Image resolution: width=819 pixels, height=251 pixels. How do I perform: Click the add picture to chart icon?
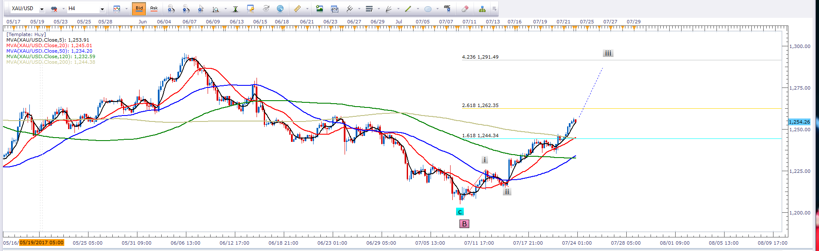tap(320, 8)
